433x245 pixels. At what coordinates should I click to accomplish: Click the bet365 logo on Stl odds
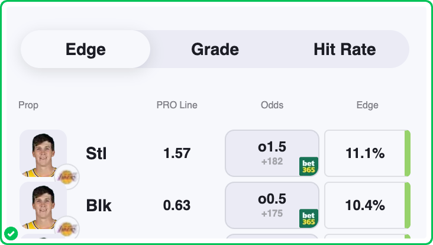tap(308, 166)
